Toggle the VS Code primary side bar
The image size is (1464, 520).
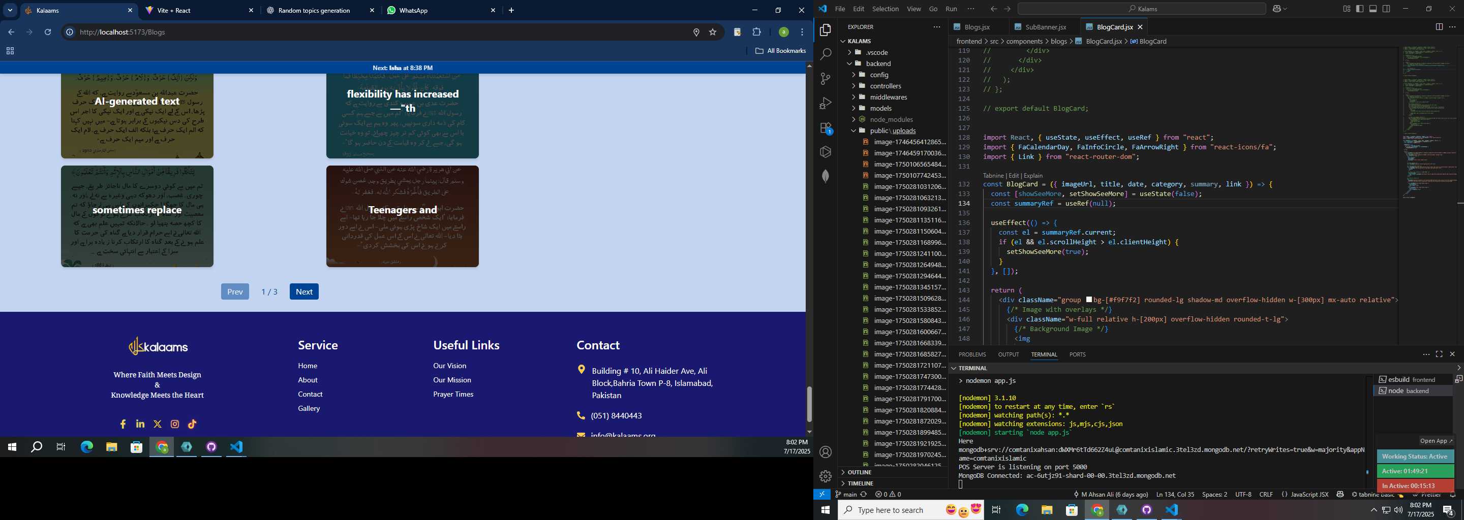[x=1360, y=9]
